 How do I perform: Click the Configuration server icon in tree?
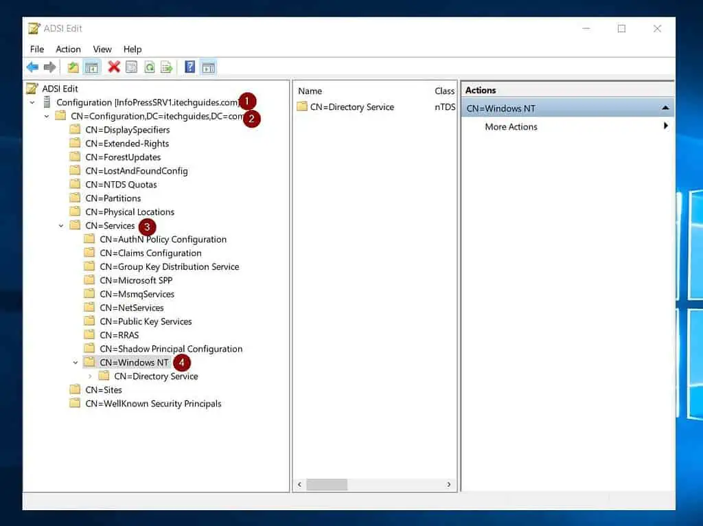click(x=47, y=102)
